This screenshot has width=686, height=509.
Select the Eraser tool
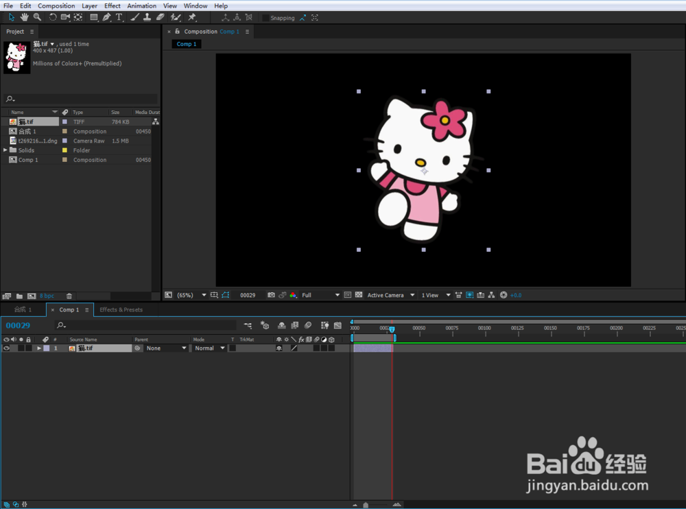[160, 17]
